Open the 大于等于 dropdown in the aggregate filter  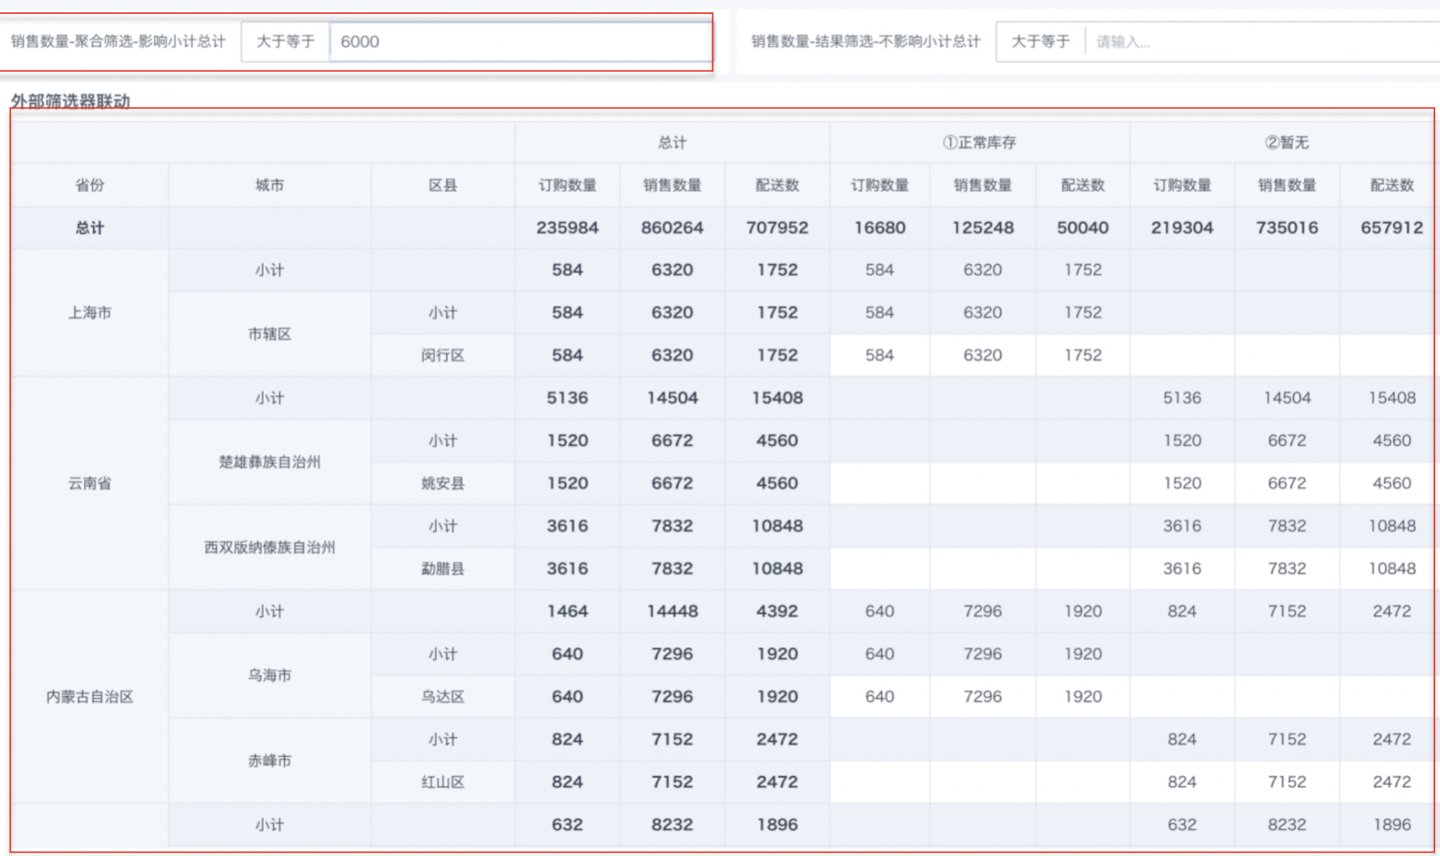click(285, 41)
